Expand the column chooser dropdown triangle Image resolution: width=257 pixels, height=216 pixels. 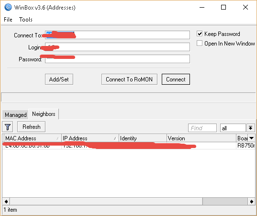coord(251,138)
